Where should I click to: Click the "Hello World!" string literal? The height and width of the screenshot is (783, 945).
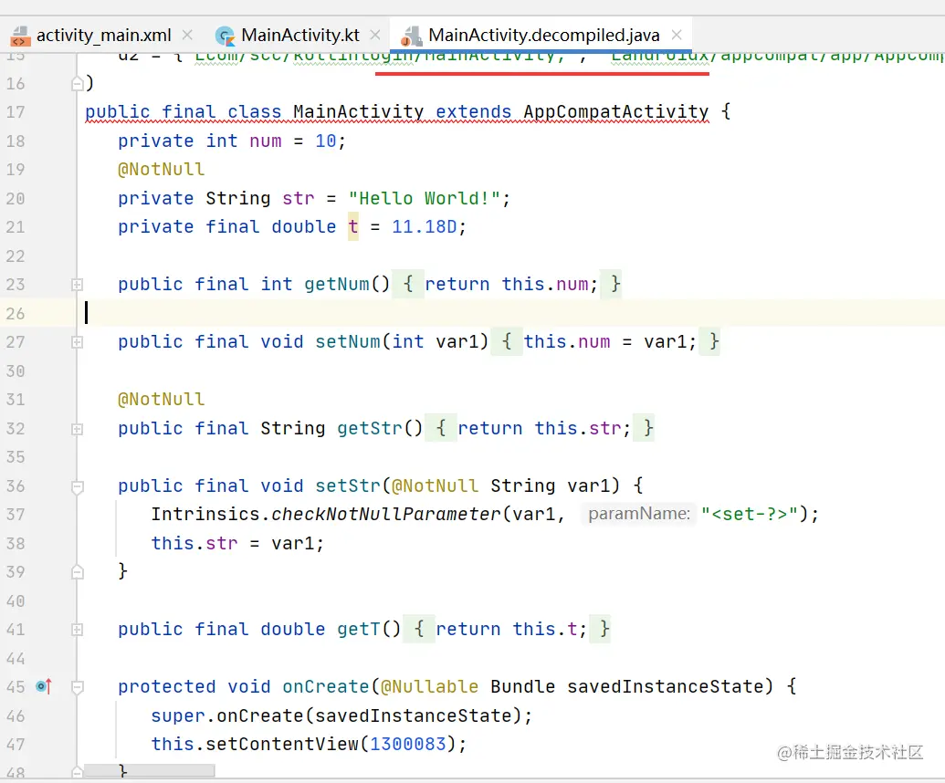(x=424, y=198)
